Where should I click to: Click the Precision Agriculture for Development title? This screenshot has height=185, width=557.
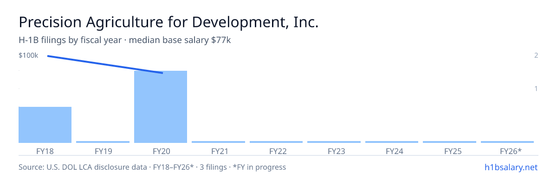click(x=168, y=23)
